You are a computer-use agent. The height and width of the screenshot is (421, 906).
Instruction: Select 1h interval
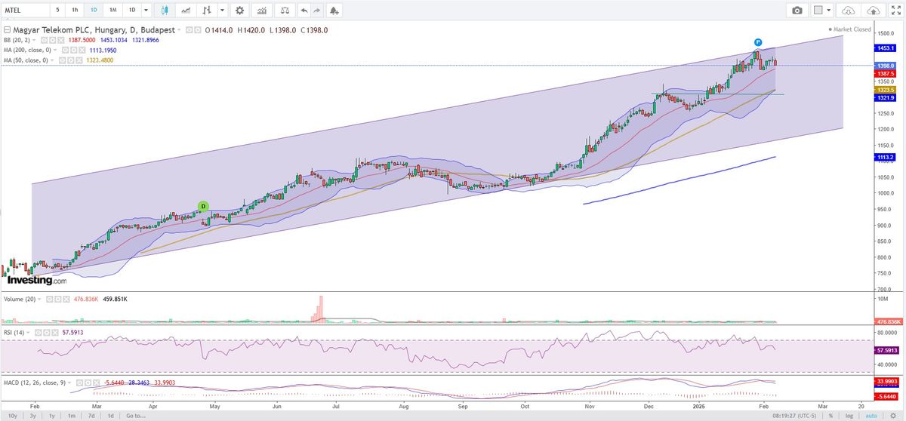[x=74, y=11]
